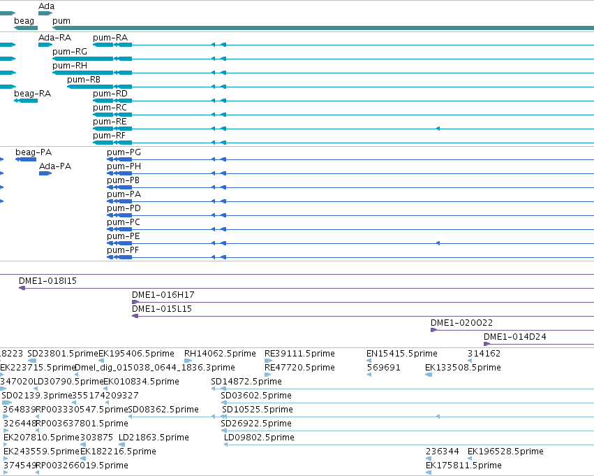Click BAC clone DME1-016H17
Viewport: 594px width, 476px height.
tap(163, 295)
